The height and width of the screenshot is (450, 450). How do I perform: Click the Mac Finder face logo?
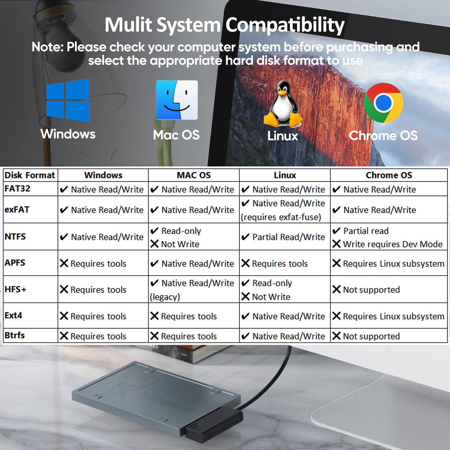[x=177, y=100]
